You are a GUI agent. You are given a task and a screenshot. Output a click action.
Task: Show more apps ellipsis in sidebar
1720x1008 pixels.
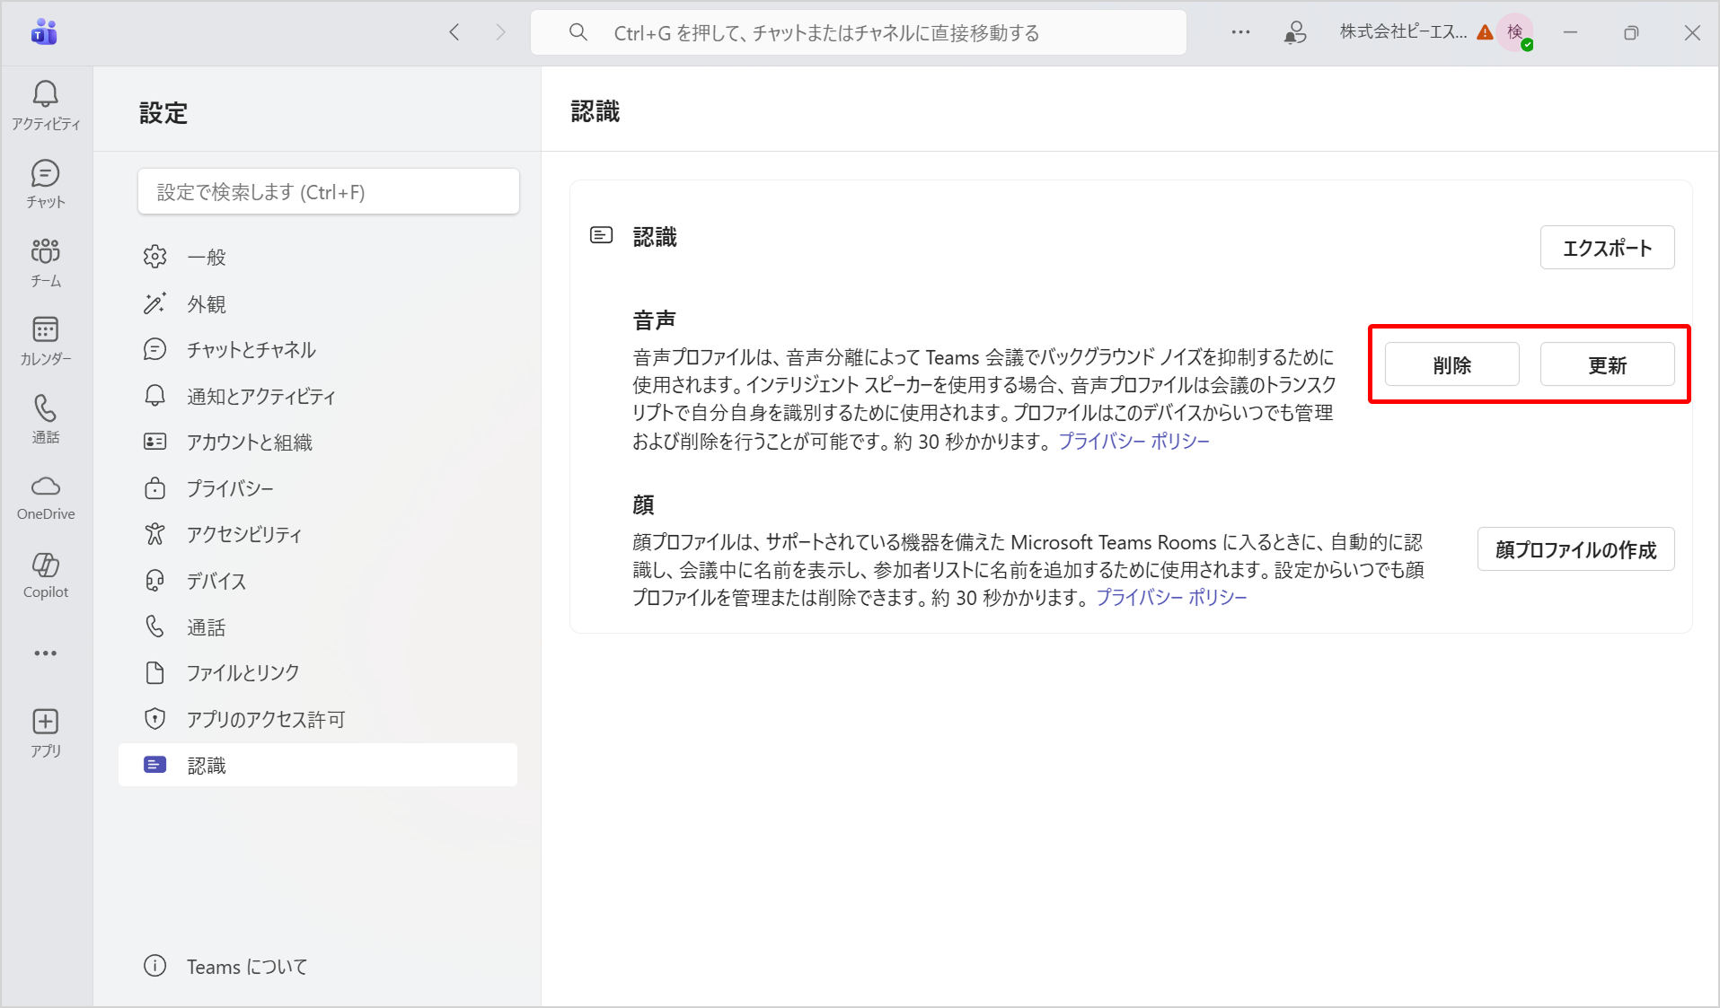pos(46,653)
